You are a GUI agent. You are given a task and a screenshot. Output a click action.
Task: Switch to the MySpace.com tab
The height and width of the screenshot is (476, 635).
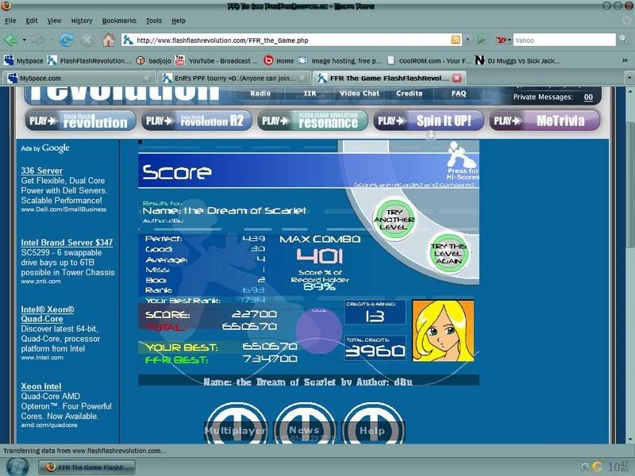pos(75,78)
